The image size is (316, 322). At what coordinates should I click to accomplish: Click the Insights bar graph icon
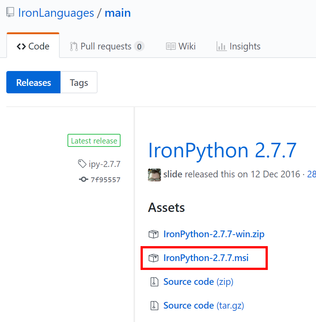coord(221,46)
